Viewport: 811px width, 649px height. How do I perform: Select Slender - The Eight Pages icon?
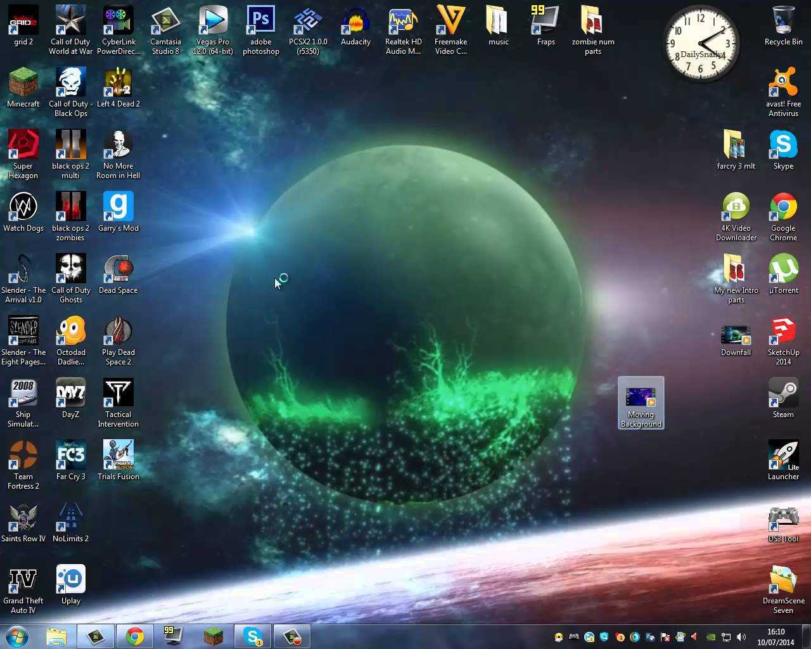(x=23, y=341)
